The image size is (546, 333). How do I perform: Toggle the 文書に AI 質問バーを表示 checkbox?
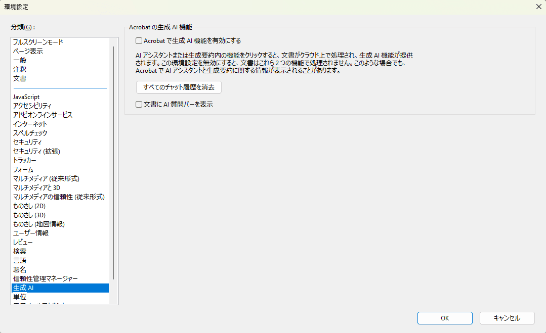[139, 104]
